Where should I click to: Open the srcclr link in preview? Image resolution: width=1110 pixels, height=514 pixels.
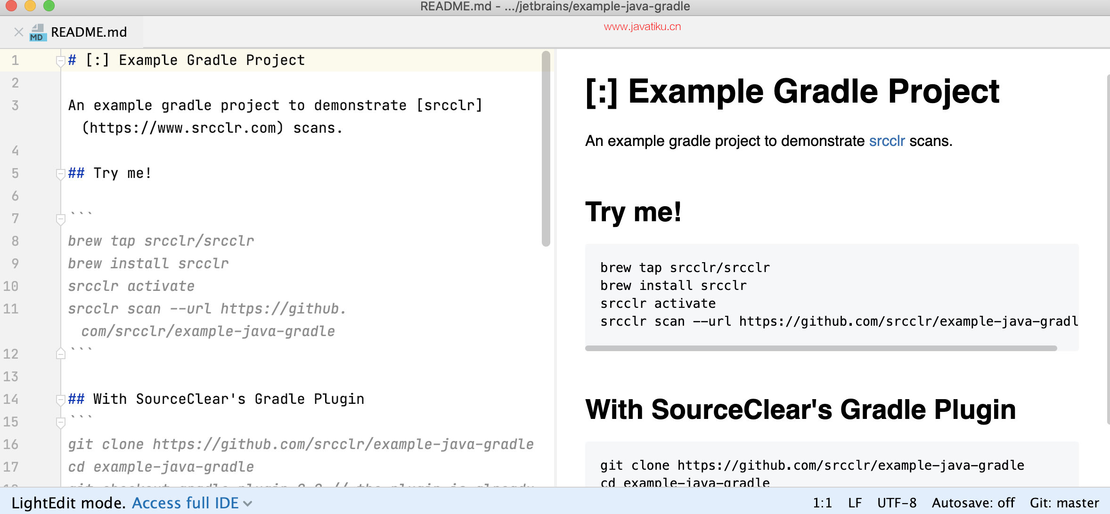point(886,141)
